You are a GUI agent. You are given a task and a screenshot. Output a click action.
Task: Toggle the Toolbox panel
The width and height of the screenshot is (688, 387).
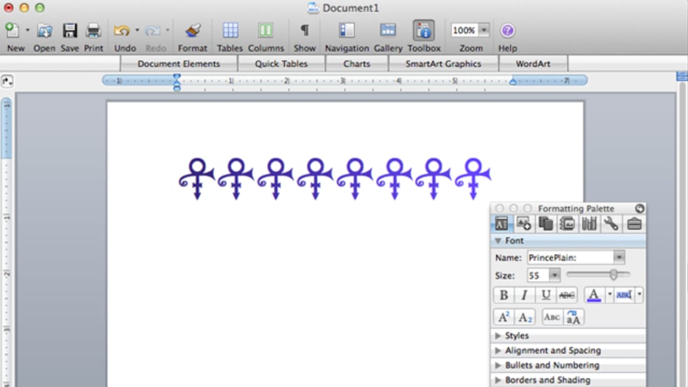coord(424,31)
